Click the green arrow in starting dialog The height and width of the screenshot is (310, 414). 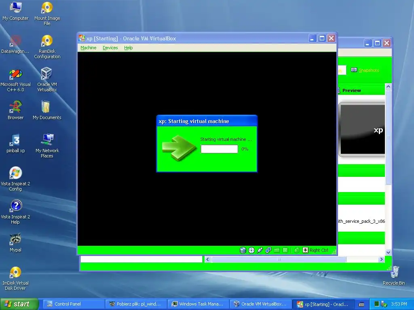click(x=179, y=148)
